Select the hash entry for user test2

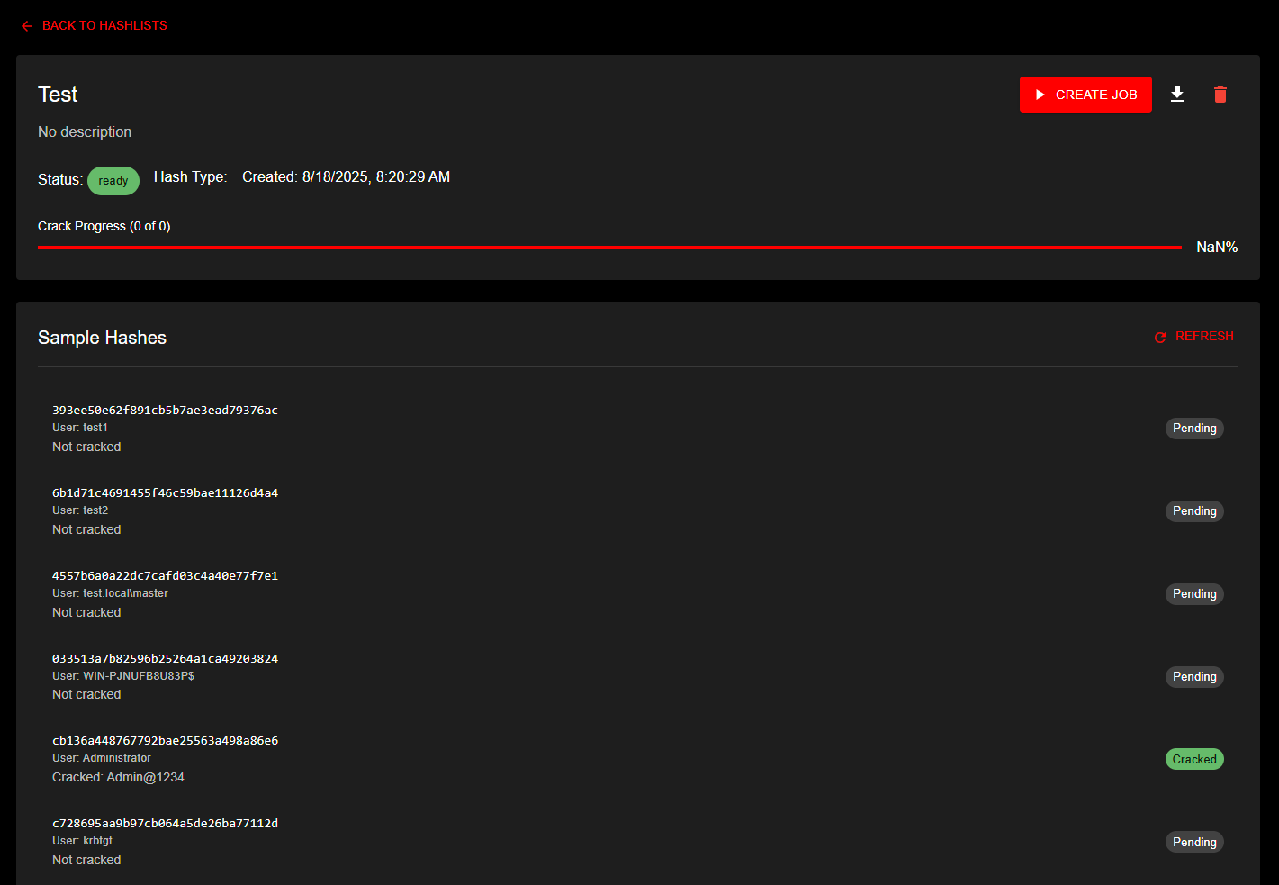coord(165,492)
